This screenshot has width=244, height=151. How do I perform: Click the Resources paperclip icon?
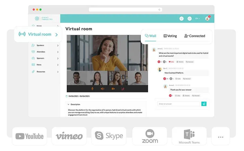[33, 71]
